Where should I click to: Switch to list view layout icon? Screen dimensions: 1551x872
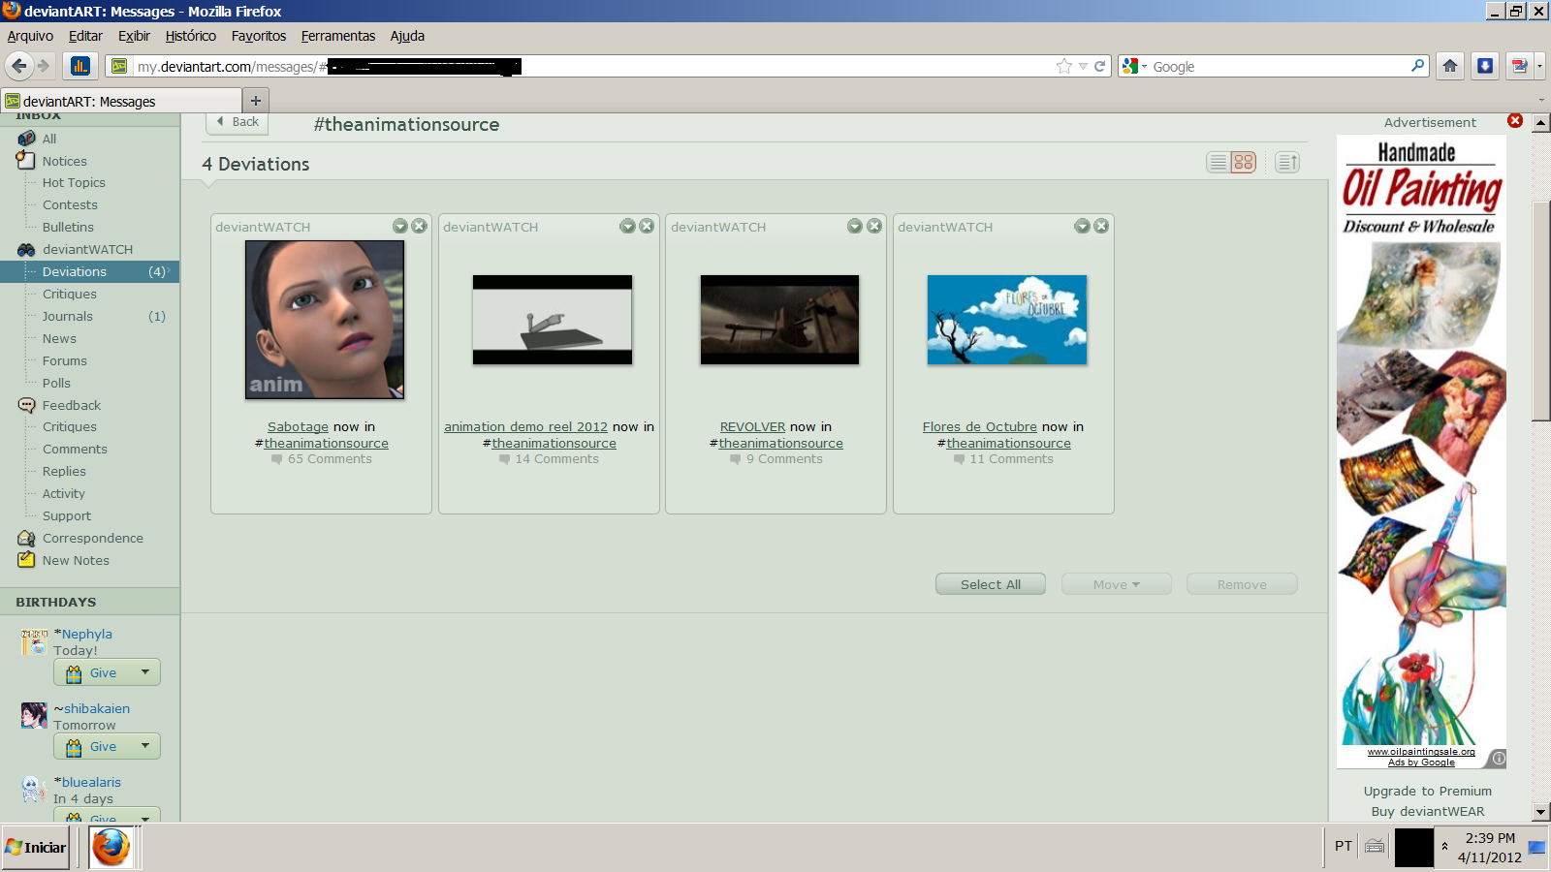(x=1219, y=163)
